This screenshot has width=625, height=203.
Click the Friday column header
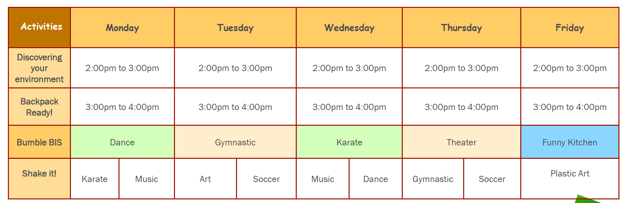570,28
